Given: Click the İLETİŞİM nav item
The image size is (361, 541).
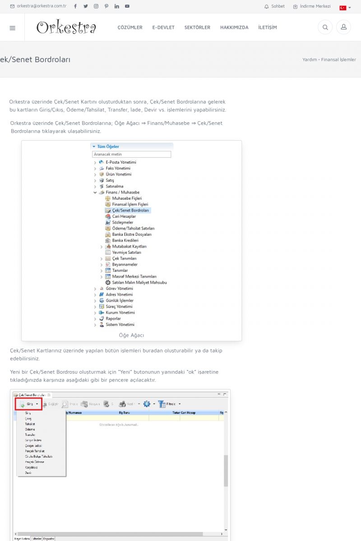Looking at the screenshot, I should pyautogui.click(x=268, y=28).
